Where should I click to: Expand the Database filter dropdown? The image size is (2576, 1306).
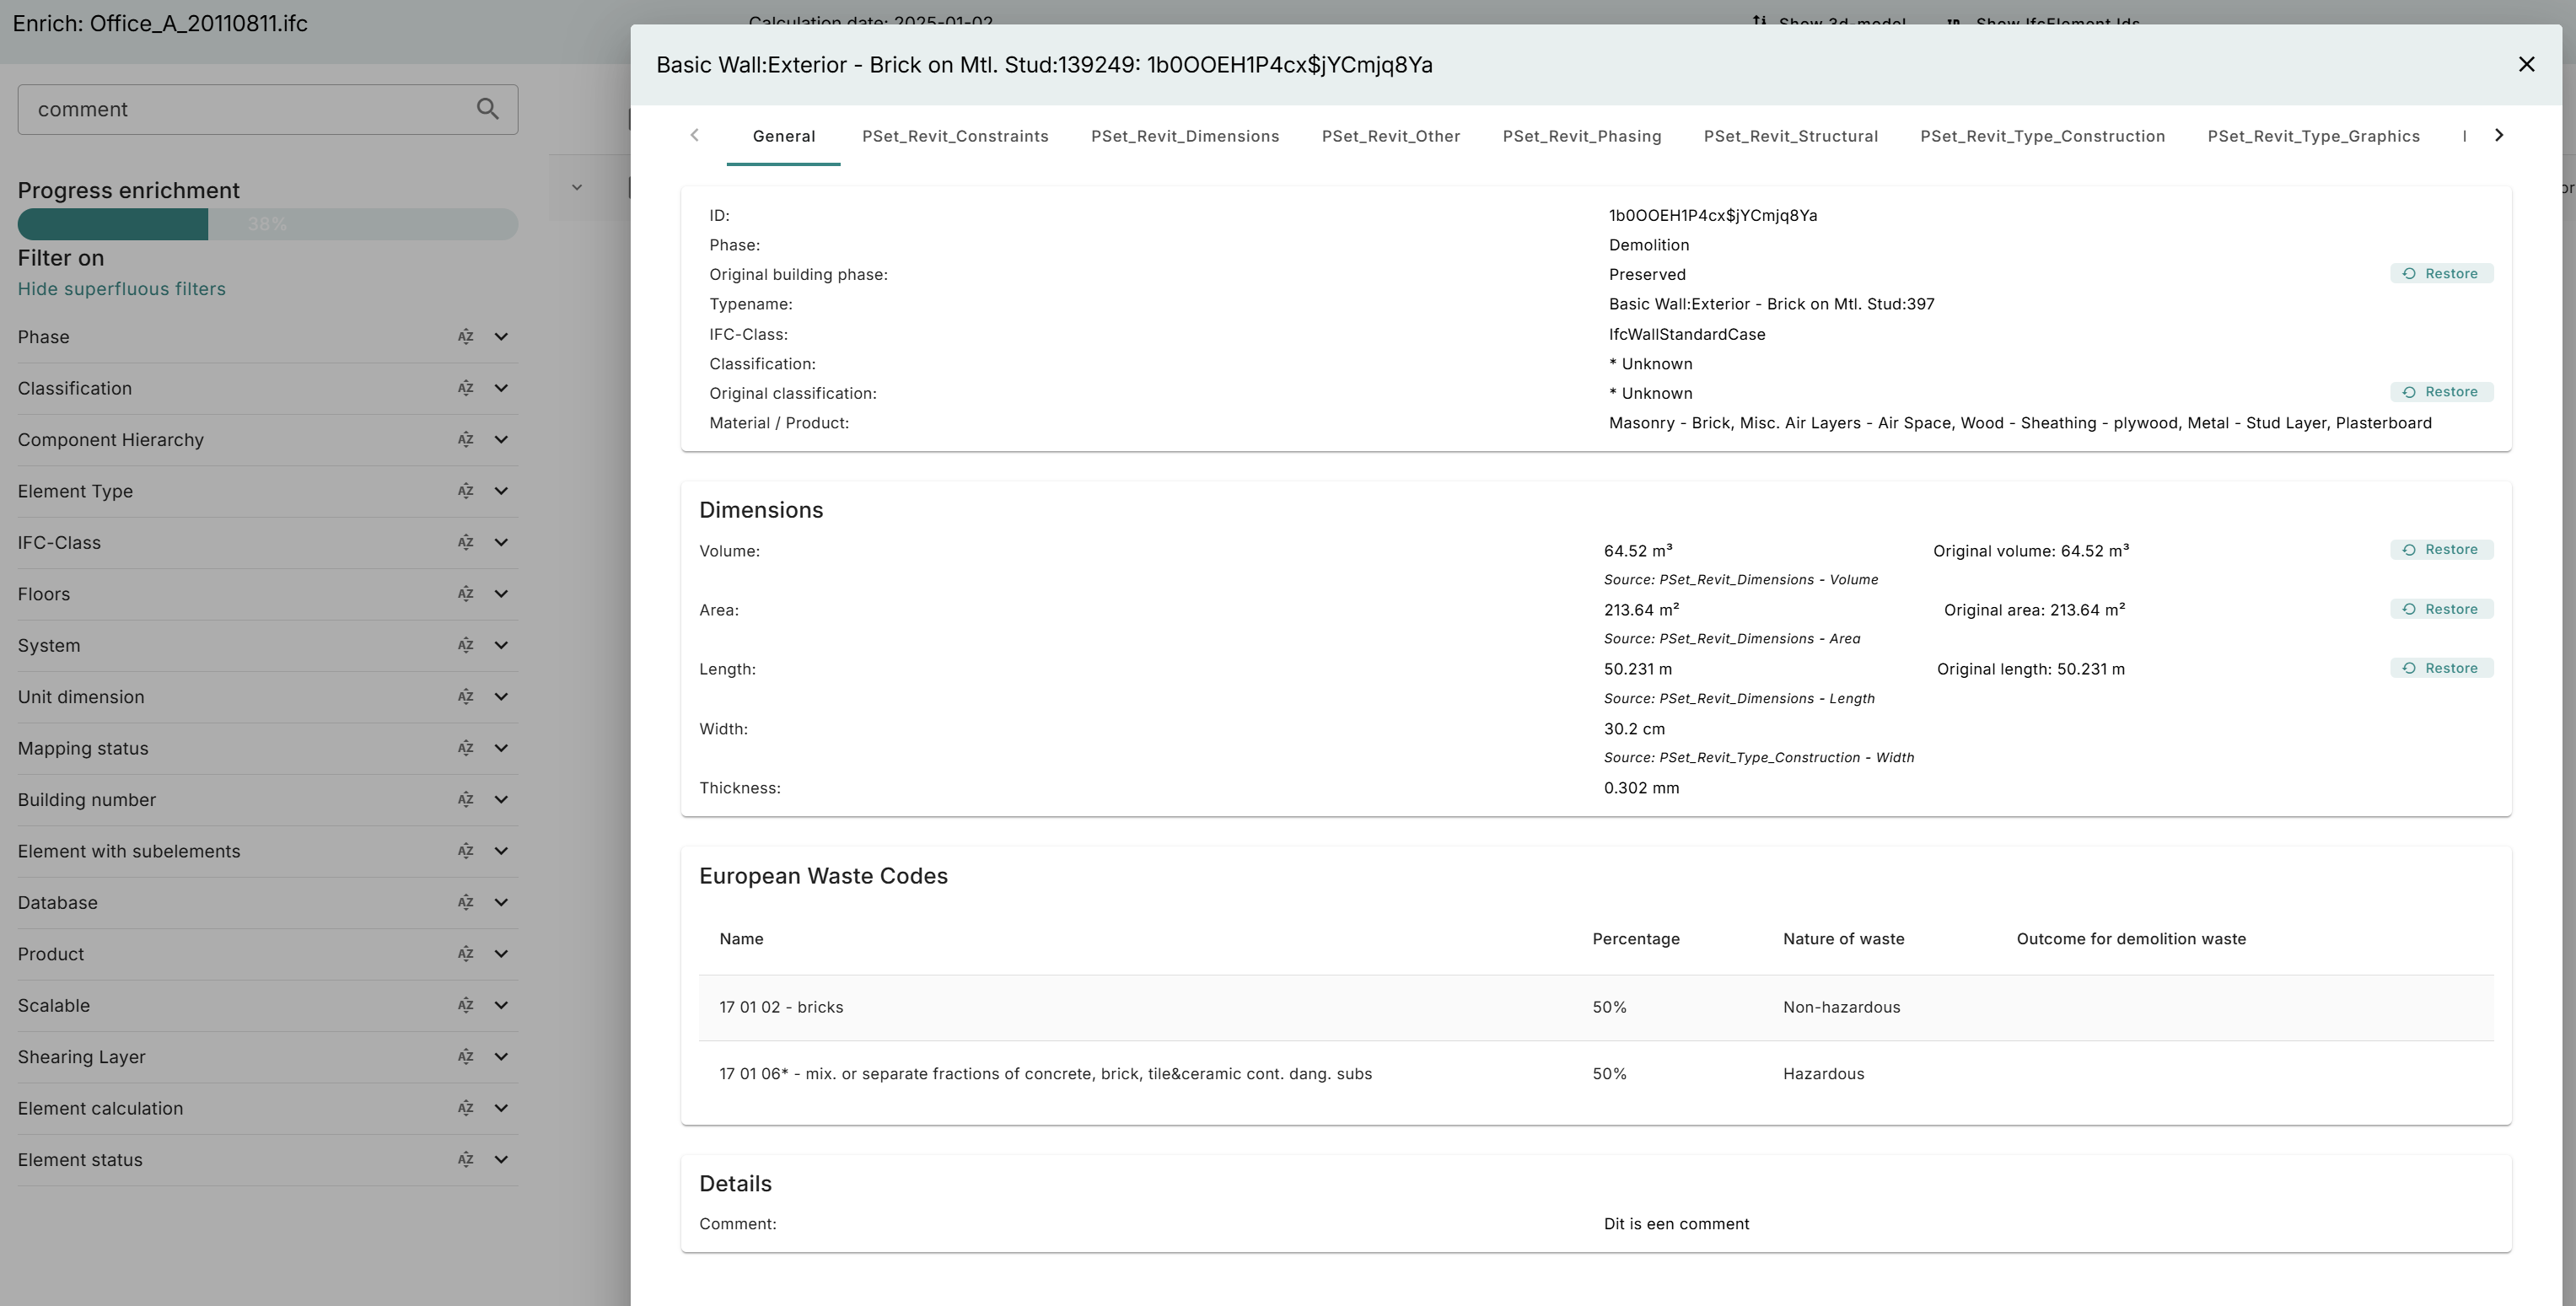pos(501,903)
